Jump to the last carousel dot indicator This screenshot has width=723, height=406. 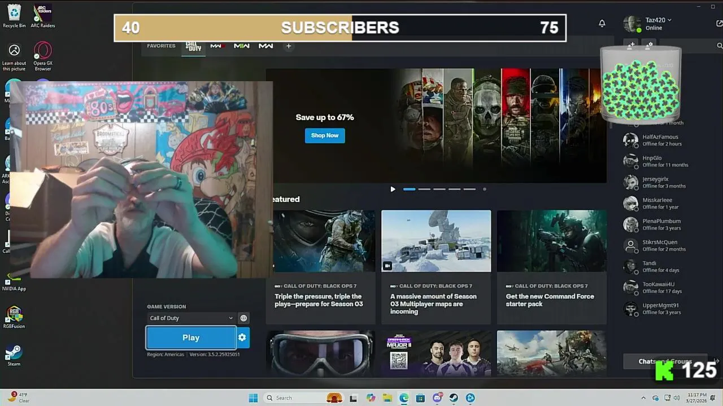pos(485,189)
